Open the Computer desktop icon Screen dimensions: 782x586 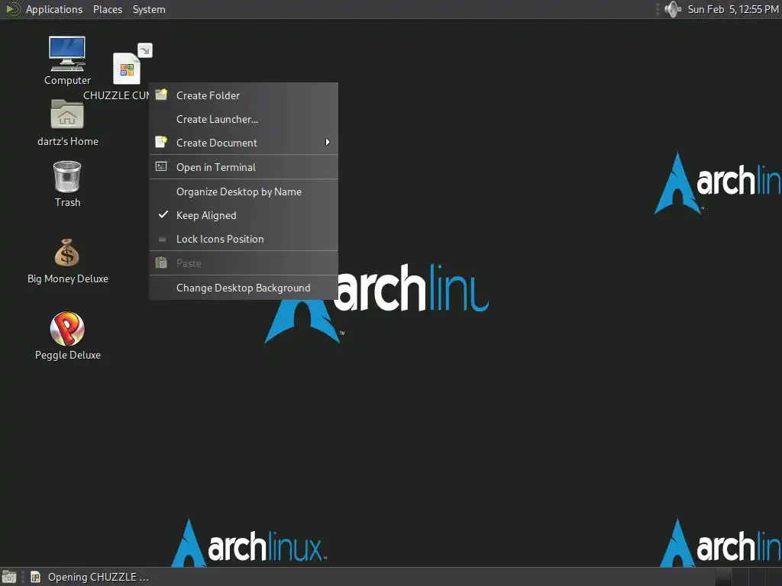tap(67, 54)
